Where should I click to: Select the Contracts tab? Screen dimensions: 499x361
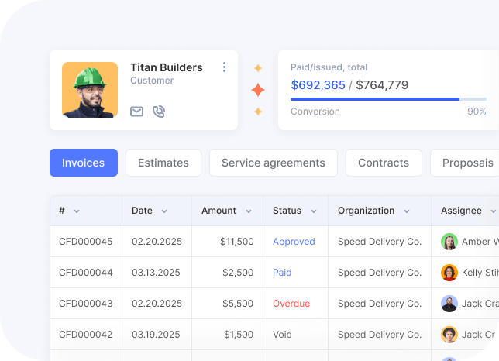[x=384, y=163]
